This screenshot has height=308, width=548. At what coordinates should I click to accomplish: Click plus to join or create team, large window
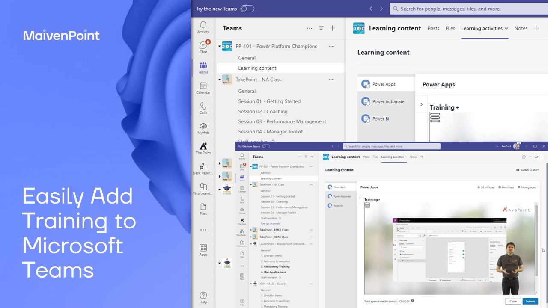332,28
